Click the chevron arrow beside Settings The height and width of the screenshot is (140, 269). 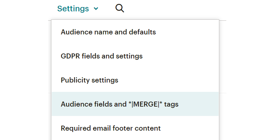[x=96, y=9]
